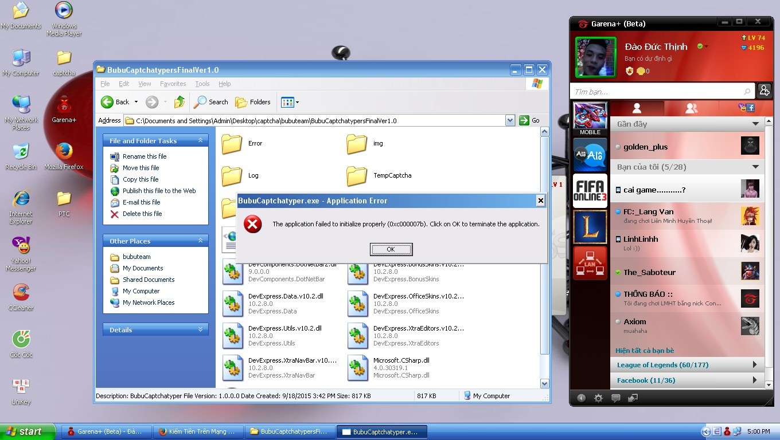Open the Favorites menu

click(173, 84)
